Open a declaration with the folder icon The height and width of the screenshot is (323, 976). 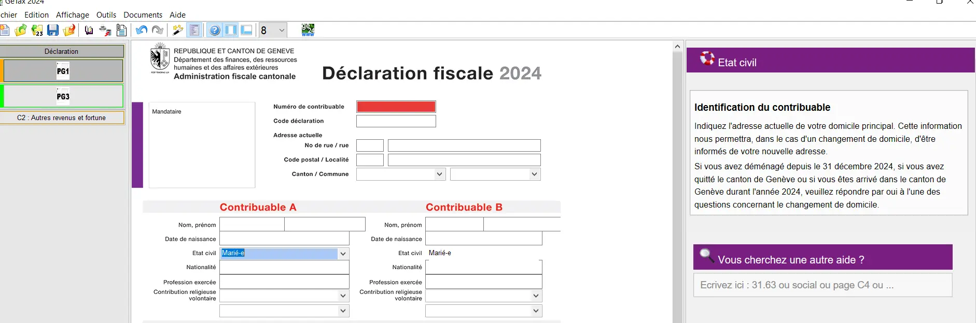click(21, 30)
